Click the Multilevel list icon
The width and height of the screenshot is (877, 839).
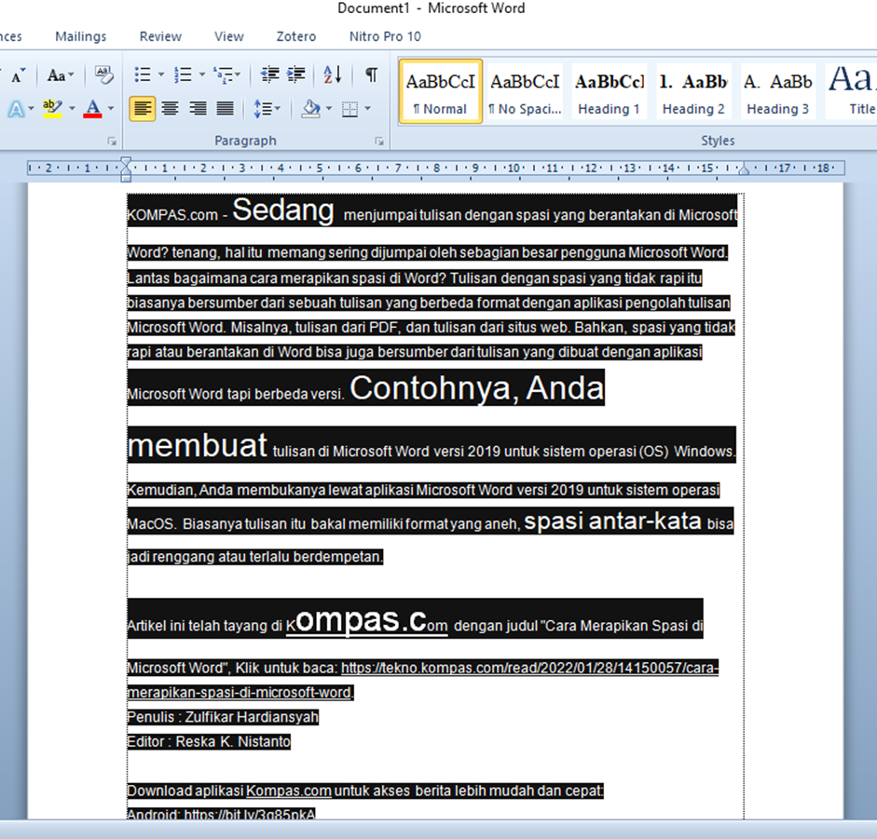pyautogui.click(x=223, y=74)
